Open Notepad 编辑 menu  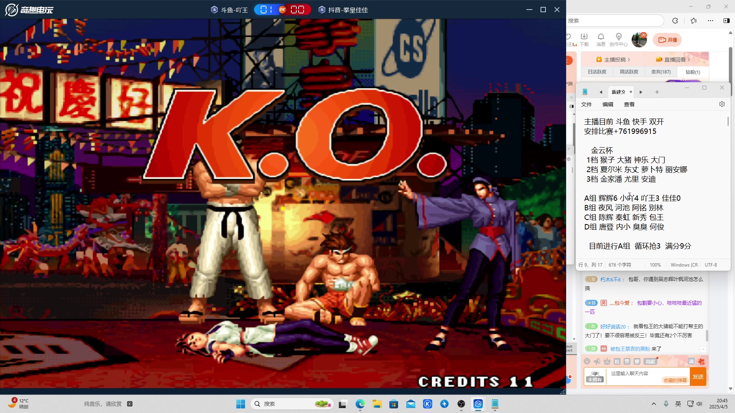608,104
